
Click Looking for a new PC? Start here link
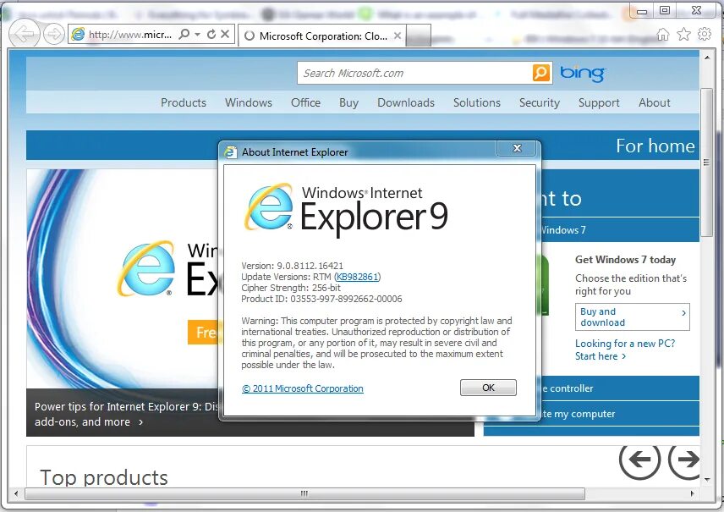(625, 350)
